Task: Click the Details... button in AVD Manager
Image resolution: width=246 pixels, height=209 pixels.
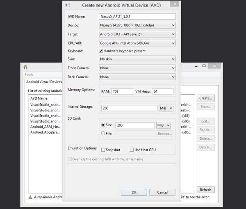Action: 206,148
